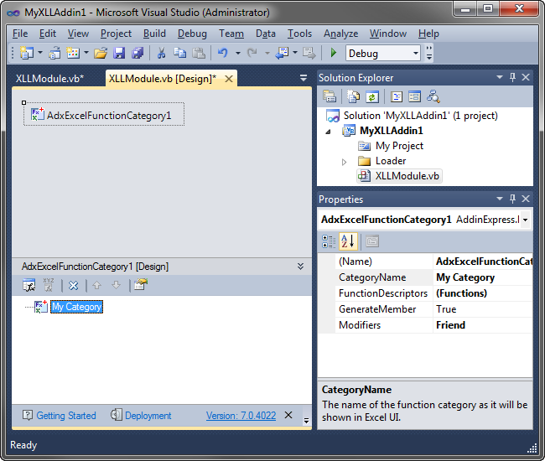This screenshot has height=461, width=545.
Task: Click the Modifiers Friend value
Action: pos(483,325)
